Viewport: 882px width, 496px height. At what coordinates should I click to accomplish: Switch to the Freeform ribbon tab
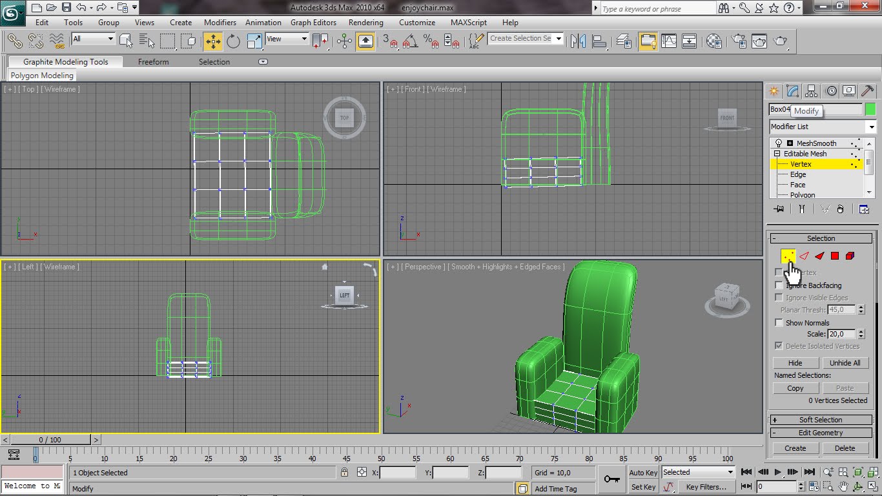click(153, 62)
